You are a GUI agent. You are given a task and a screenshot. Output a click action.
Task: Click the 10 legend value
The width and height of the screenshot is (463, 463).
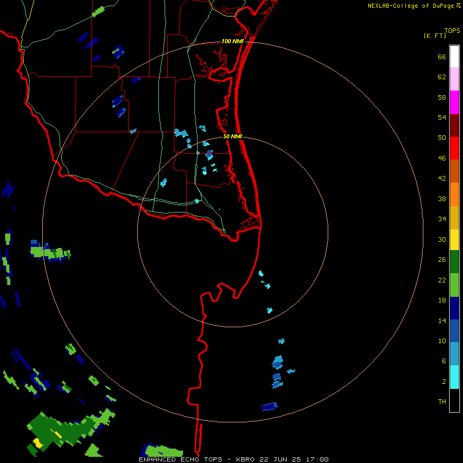click(442, 341)
